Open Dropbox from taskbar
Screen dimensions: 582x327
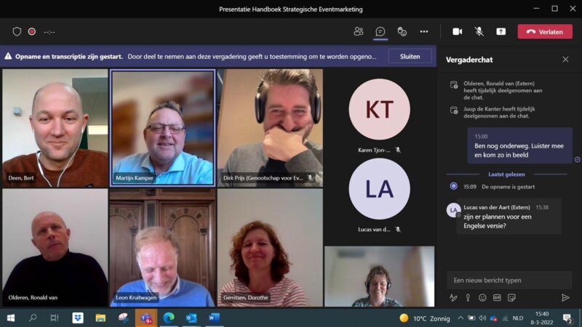[78, 318]
